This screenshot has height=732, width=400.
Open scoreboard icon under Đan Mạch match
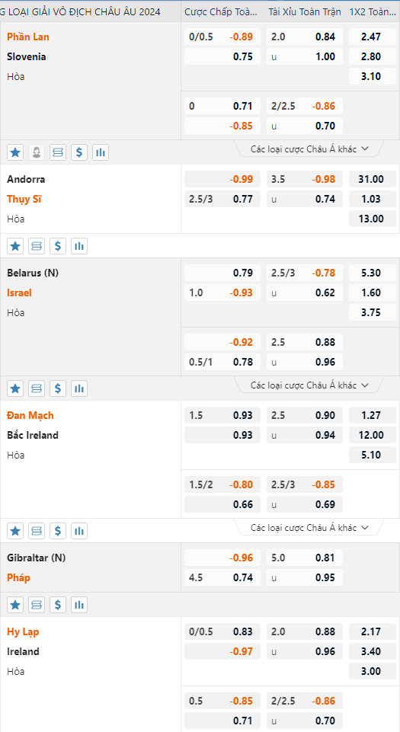[x=37, y=530]
